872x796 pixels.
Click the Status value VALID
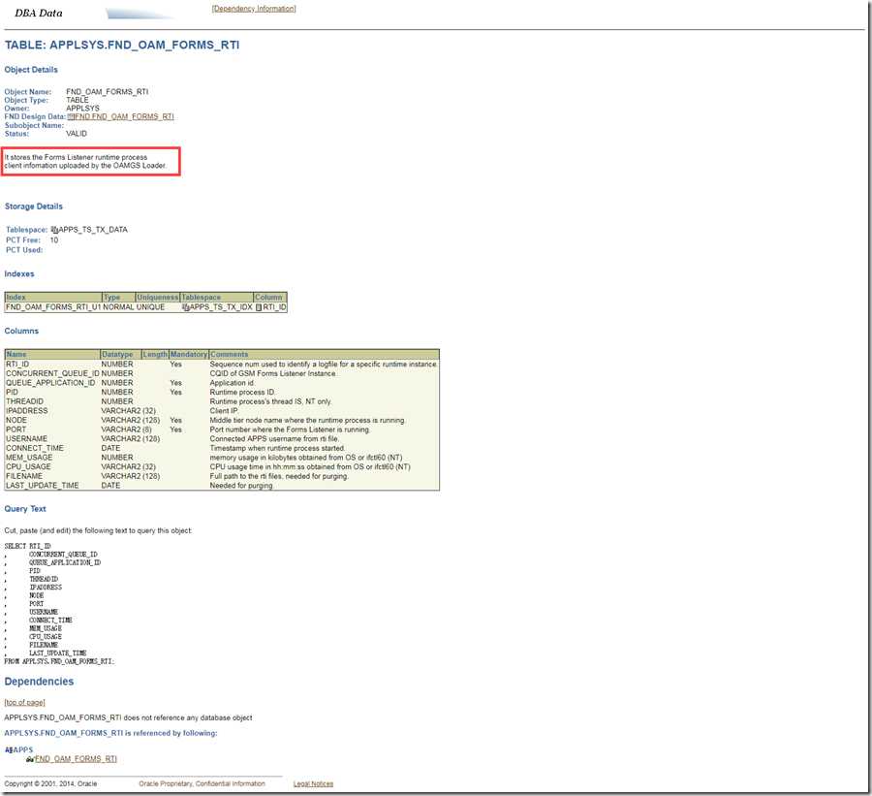pos(77,134)
